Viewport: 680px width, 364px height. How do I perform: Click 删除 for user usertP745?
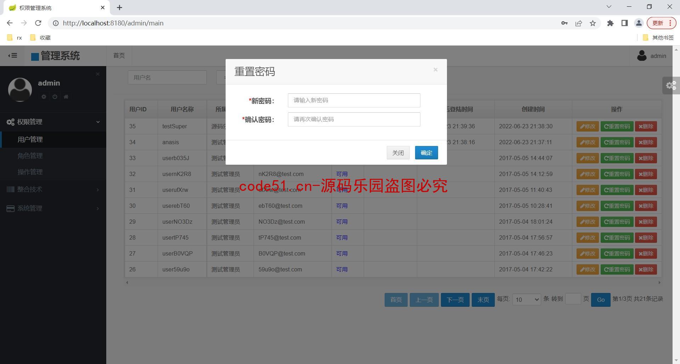click(646, 237)
